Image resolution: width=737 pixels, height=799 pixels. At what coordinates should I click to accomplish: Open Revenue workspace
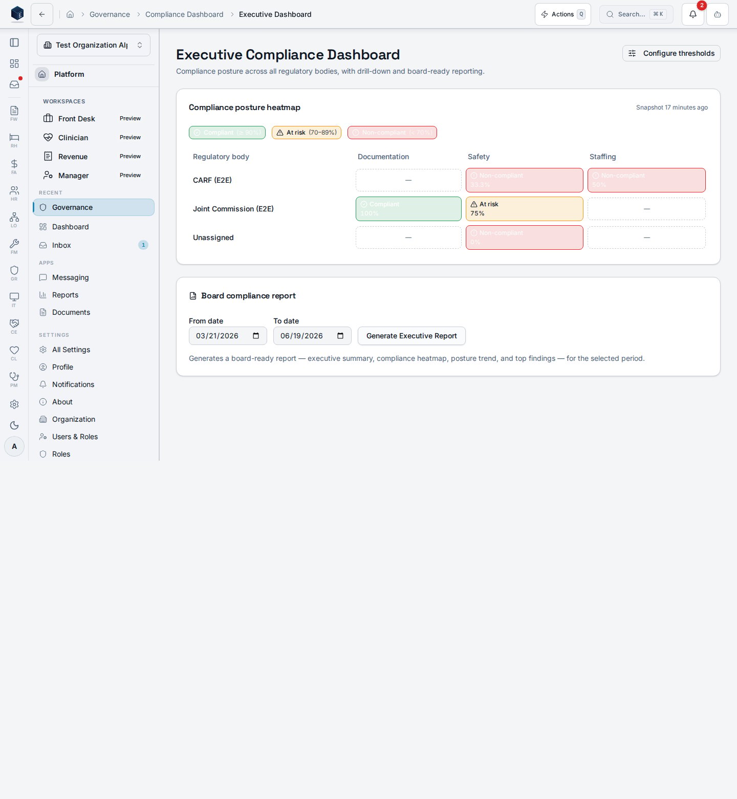click(x=94, y=157)
